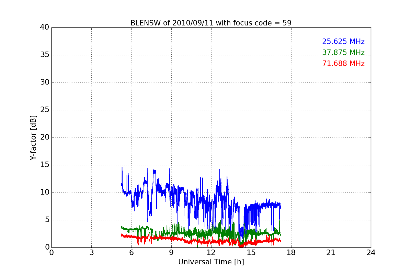
Task: Click x-axis tick label '3'
Action: (91, 253)
